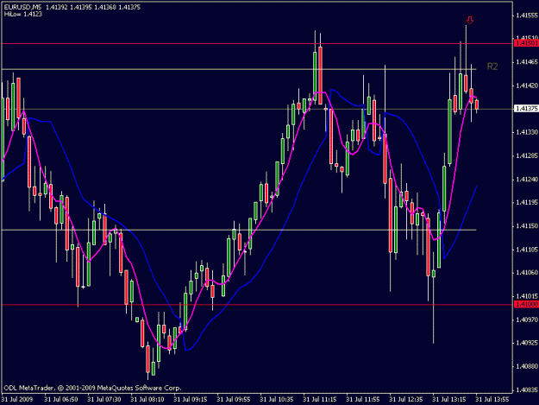Image resolution: width=539 pixels, height=405 pixels.
Task: Click the 31 Jul 13:55 time label
Action: click(x=492, y=399)
